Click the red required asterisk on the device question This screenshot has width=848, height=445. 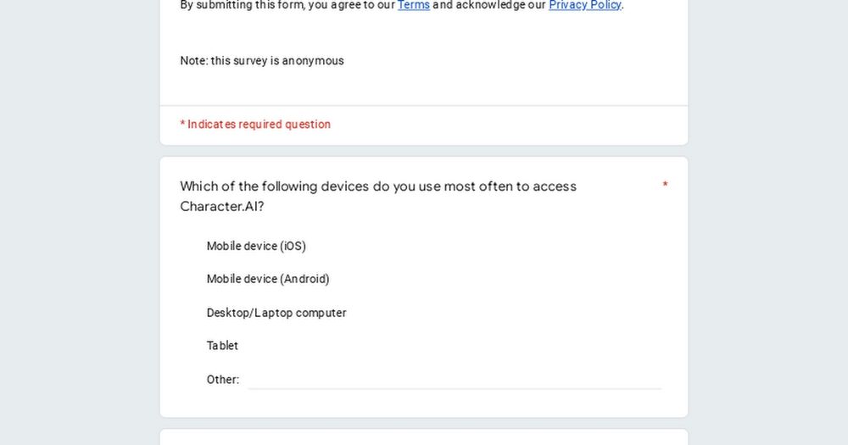(665, 185)
